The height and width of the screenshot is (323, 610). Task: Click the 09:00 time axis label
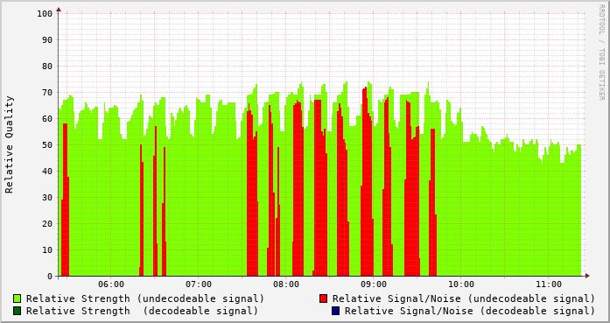374,284
